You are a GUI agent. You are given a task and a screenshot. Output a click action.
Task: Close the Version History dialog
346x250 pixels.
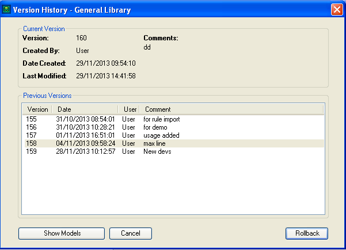click(x=337, y=10)
